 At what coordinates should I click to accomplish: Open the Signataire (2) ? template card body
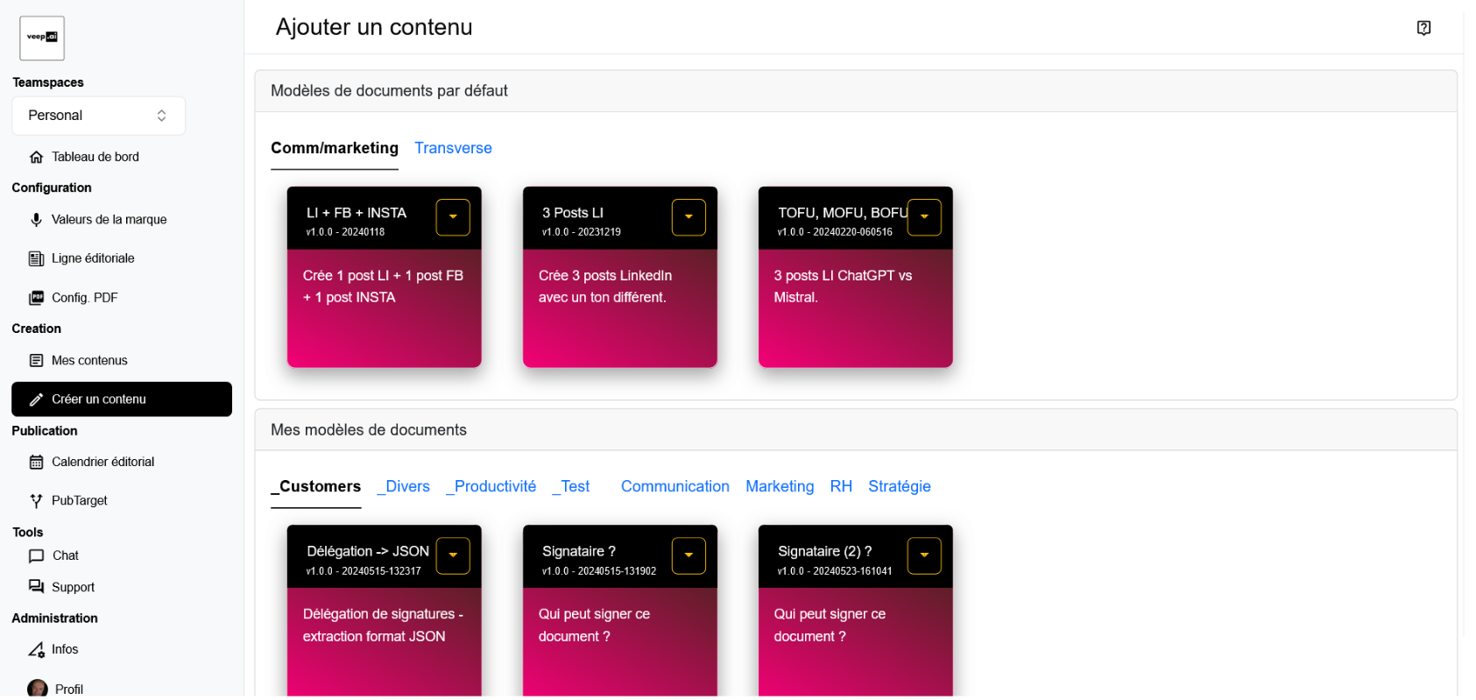pos(855,641)
